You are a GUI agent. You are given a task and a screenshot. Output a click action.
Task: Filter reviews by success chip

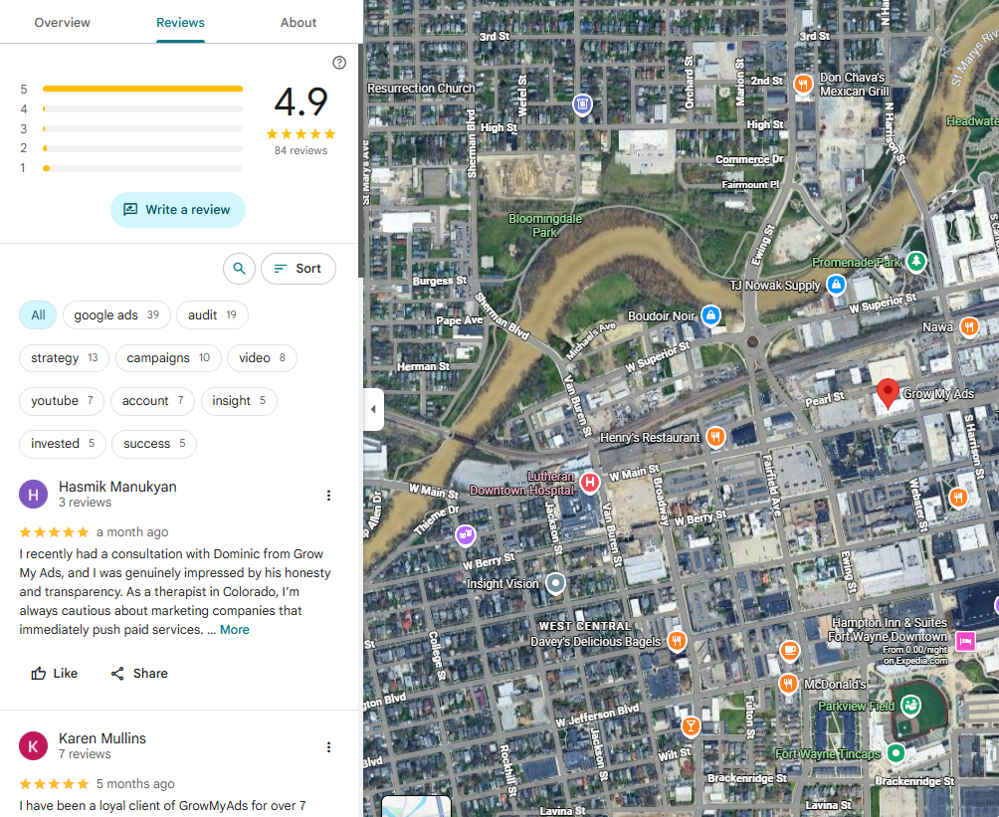[154, 443]
